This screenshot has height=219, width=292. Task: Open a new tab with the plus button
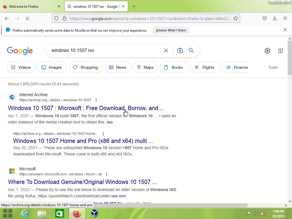pyautogui.click(x=134, y=7)
